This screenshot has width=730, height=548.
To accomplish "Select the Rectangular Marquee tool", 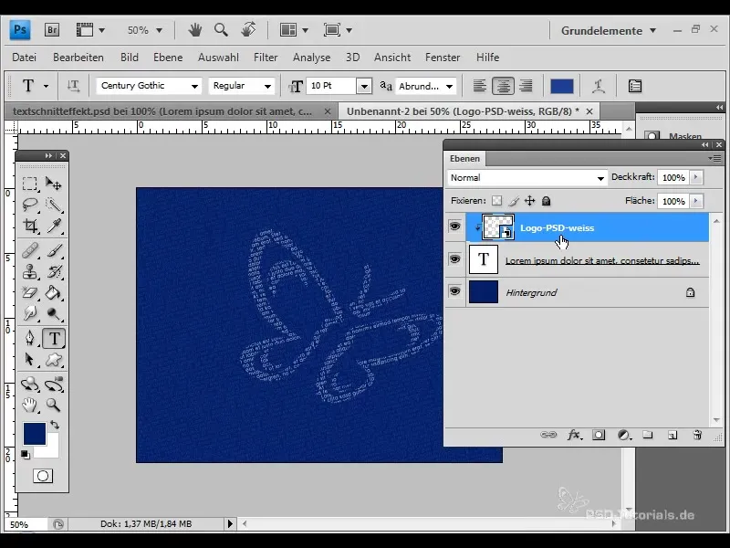I will click(x=30, y=184).
